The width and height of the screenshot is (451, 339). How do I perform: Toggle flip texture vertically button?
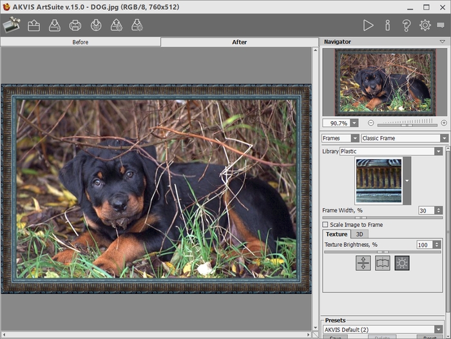(363, 263)
